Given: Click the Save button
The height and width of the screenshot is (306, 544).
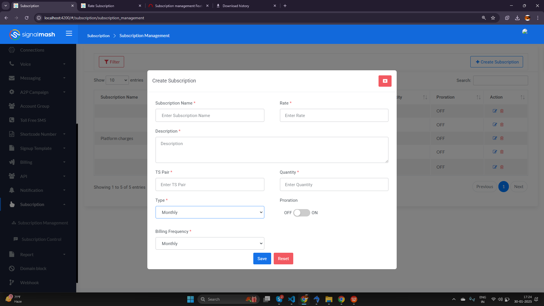Looking at the screenshot, I should click(x=262, y=258).
